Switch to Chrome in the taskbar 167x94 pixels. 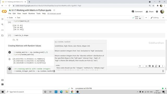coord(72,92)
